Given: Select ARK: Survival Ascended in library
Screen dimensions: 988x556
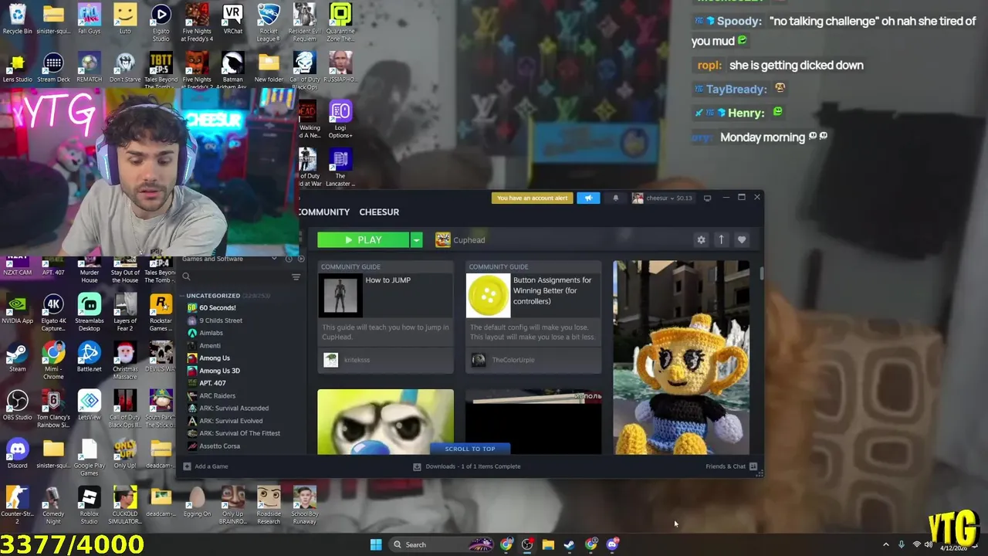Looking at the screenshot, I should click(x=234, y=408).
